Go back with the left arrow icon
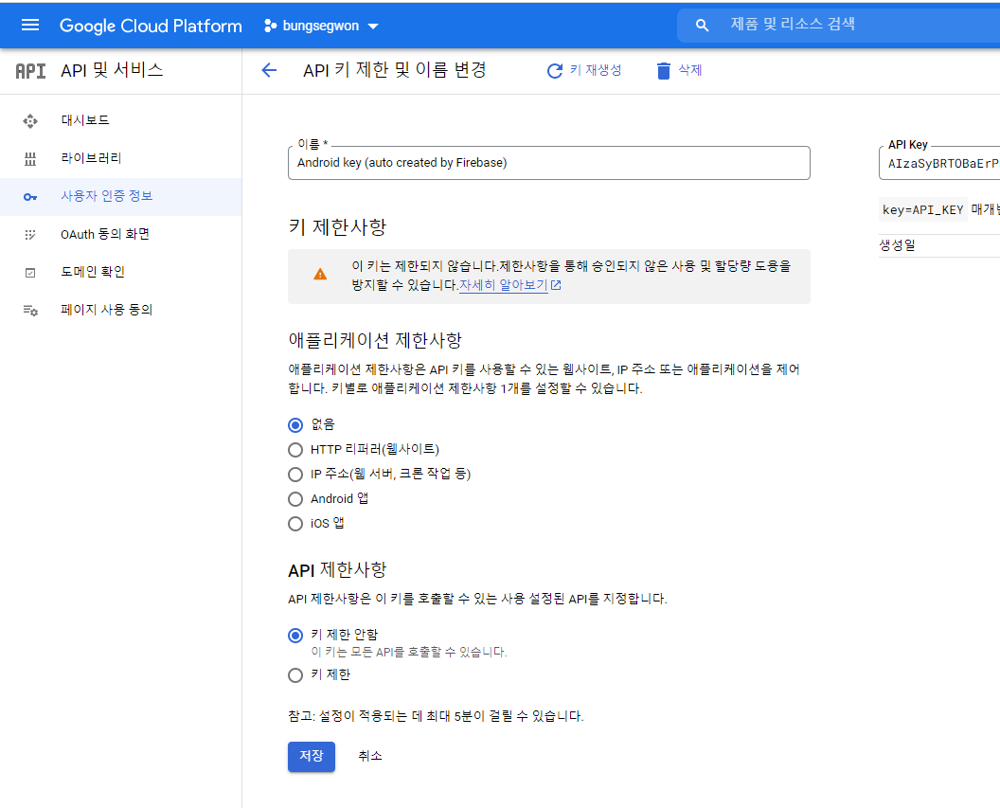The width and height of the screenshot is (1000, 808). [x=269, y=70]
